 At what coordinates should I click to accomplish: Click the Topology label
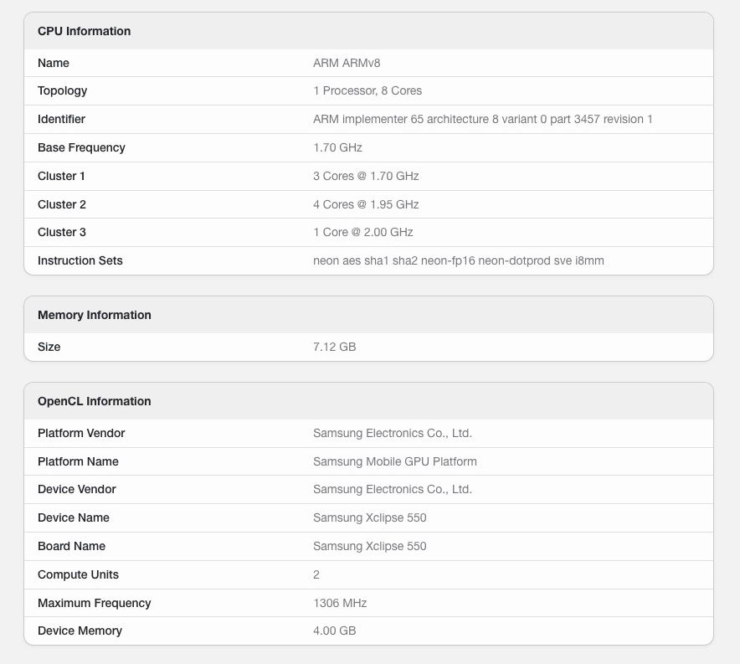click(x=62, y=90)
